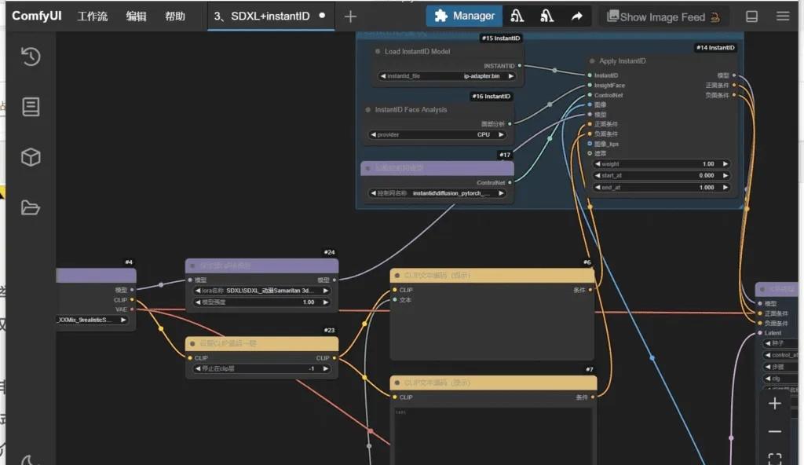Click InsightFace input socket on Apply InstantID
Viewport: 804px width, 465px height.
click(590, 85)
